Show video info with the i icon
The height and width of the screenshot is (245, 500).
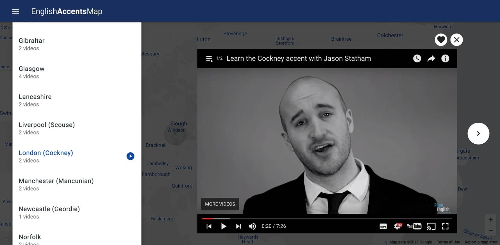point(445,59)
